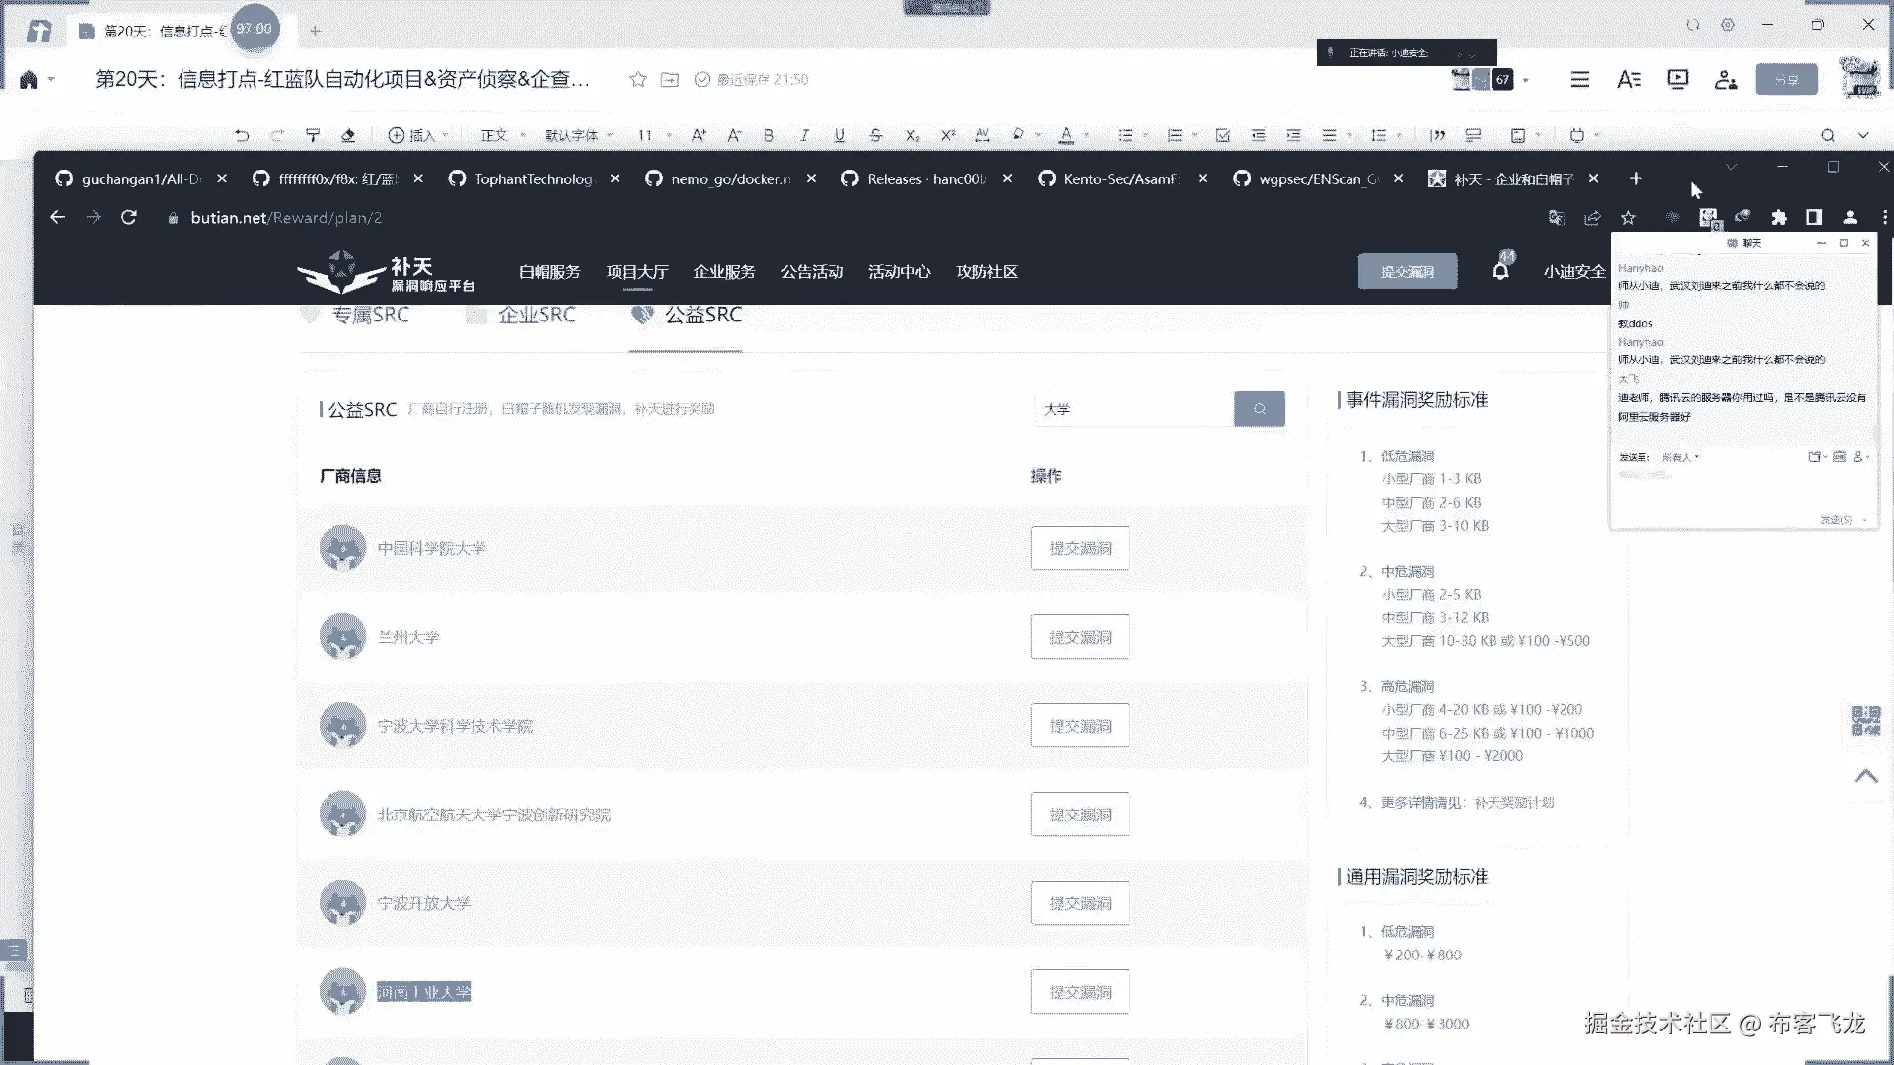The image size is (1894, 1065).
Task: Click the scroll-to-top arrow icon
Action: (x=1865, y=776)
